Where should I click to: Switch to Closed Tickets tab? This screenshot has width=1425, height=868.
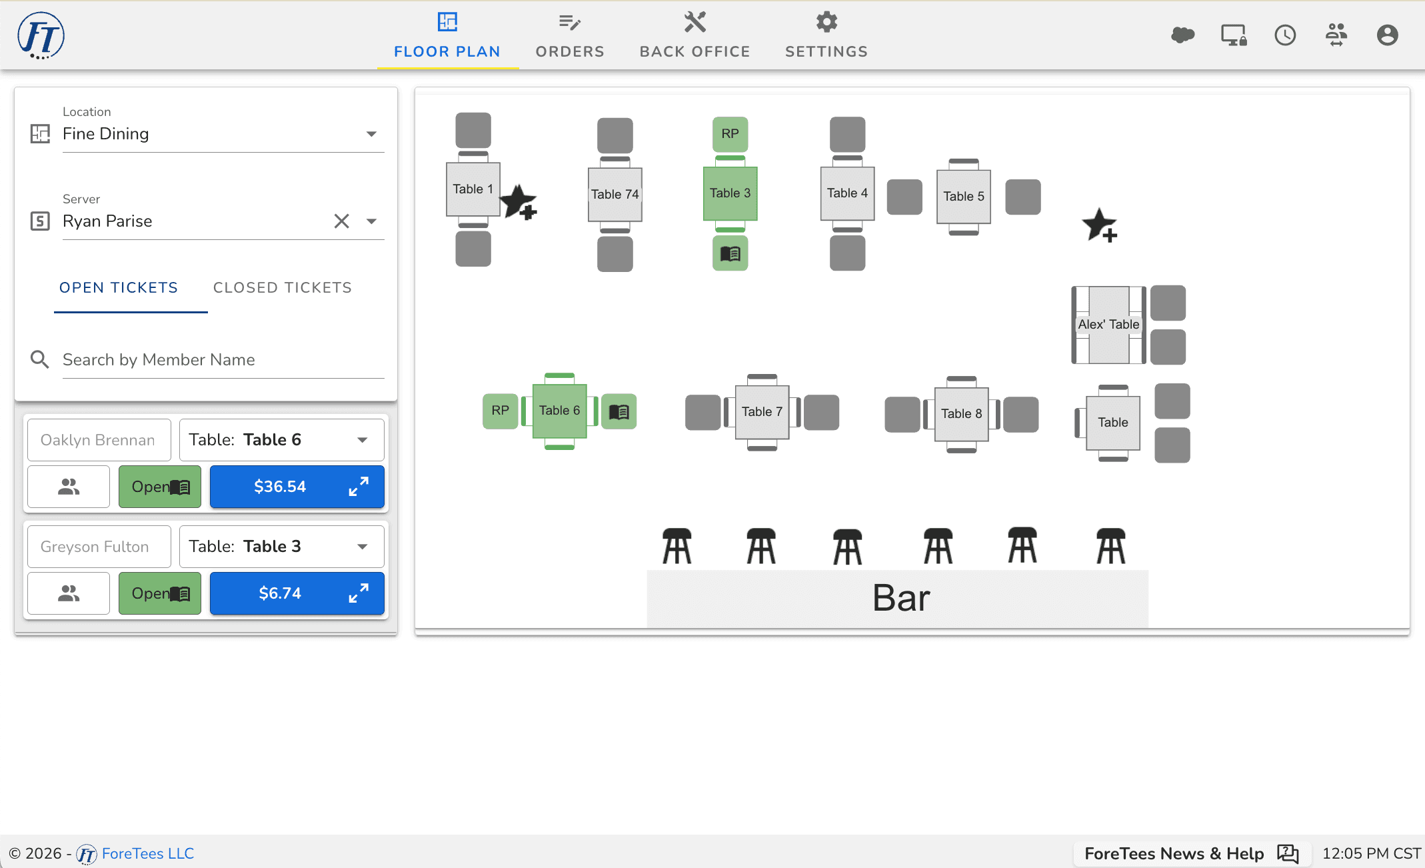[x=282, y=288]
